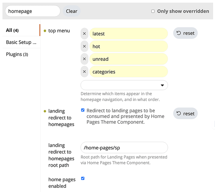The width and height of the screenshot is (215, 192).
Task: Click the overridden dot beside top menu
Action: click(45, 31)
